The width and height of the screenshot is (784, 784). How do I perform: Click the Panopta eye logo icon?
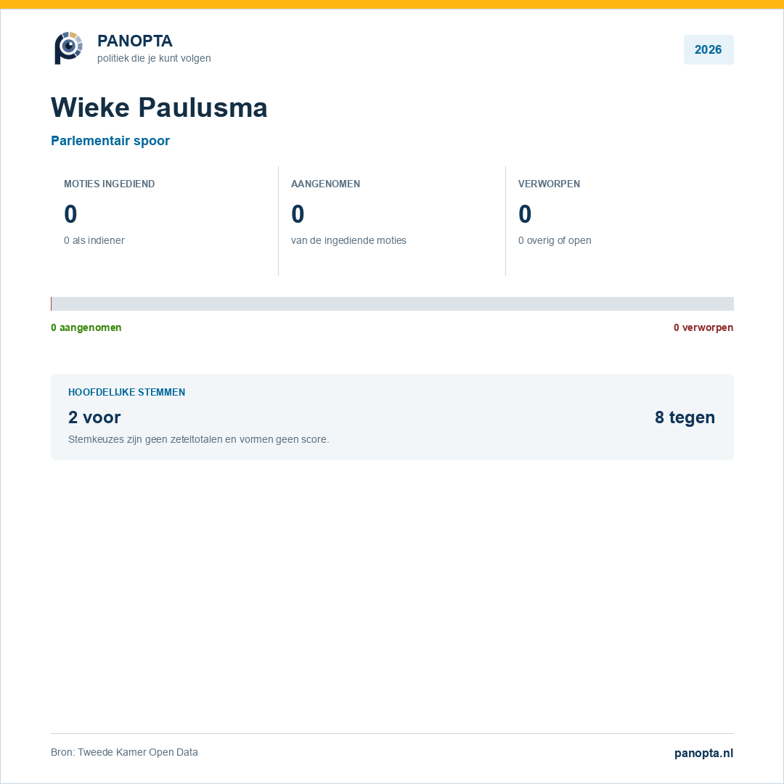point(68,48)
